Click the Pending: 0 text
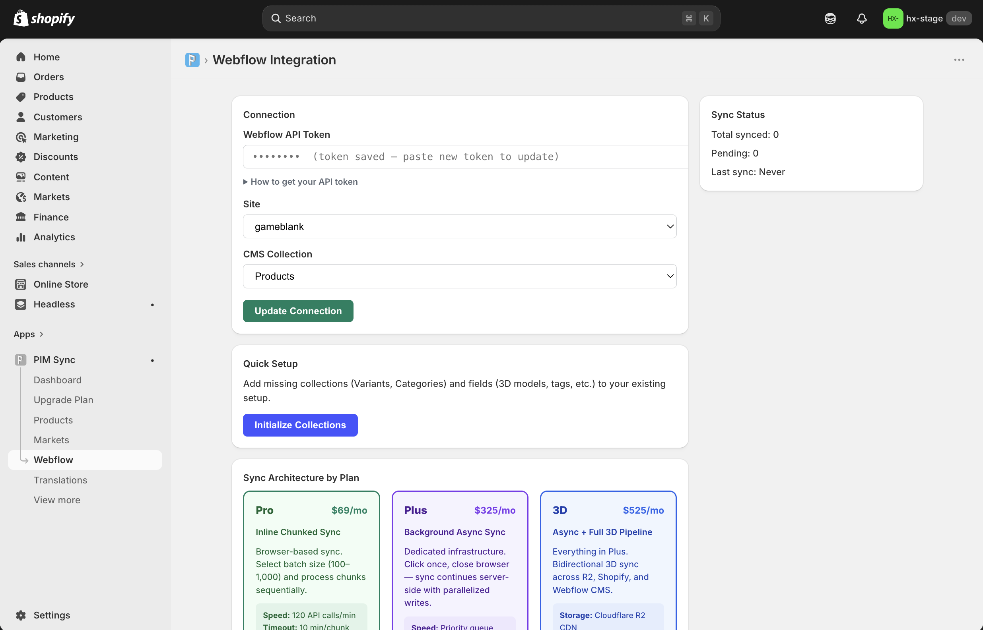This screenshot has height=630, width=983. tap(734, 153)
